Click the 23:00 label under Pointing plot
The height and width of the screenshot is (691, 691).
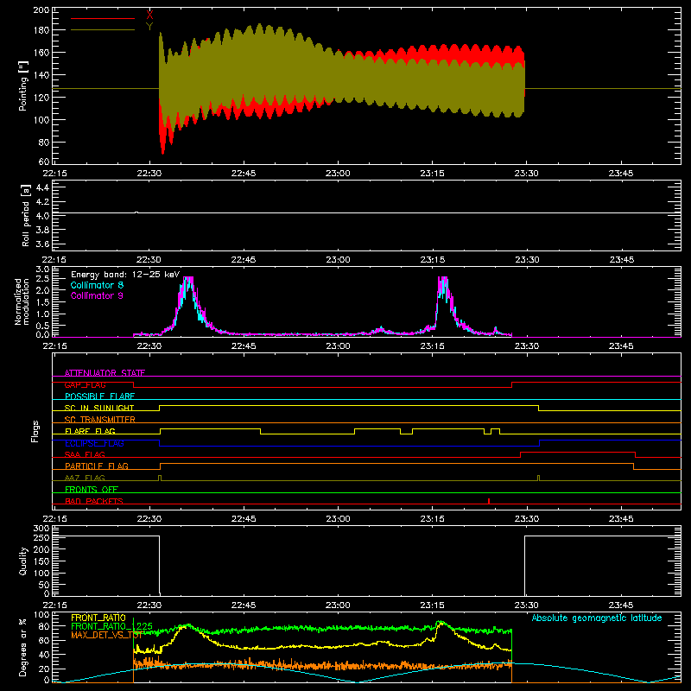(x=338, y=174)
